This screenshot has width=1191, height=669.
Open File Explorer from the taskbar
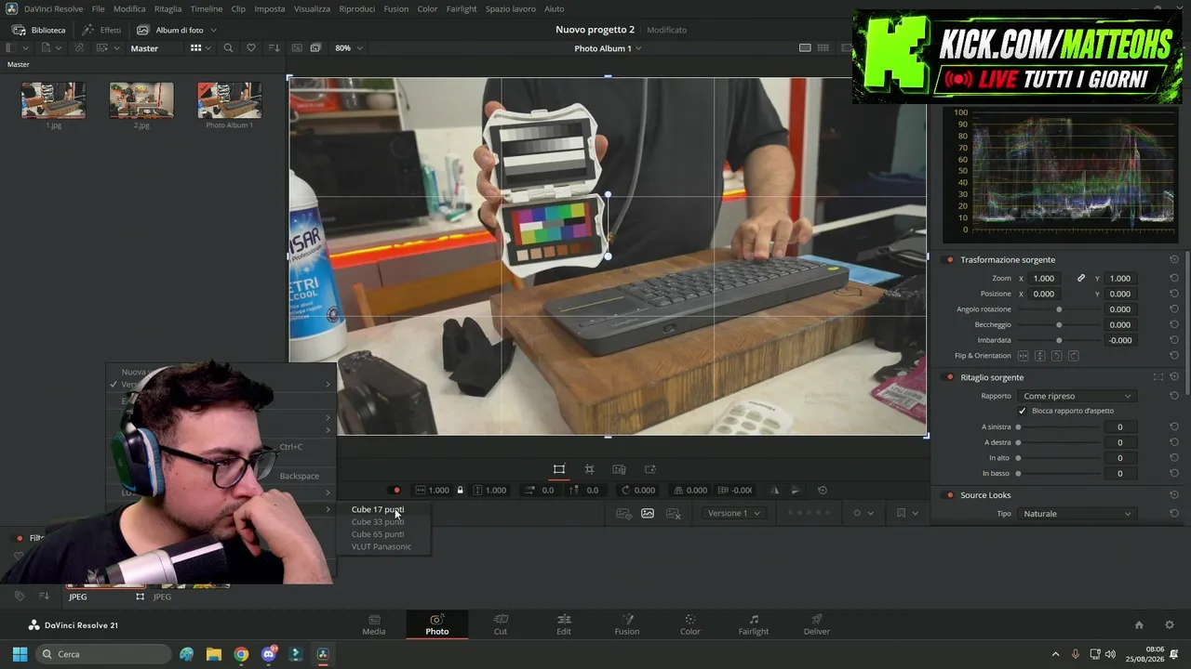[214, 654]
